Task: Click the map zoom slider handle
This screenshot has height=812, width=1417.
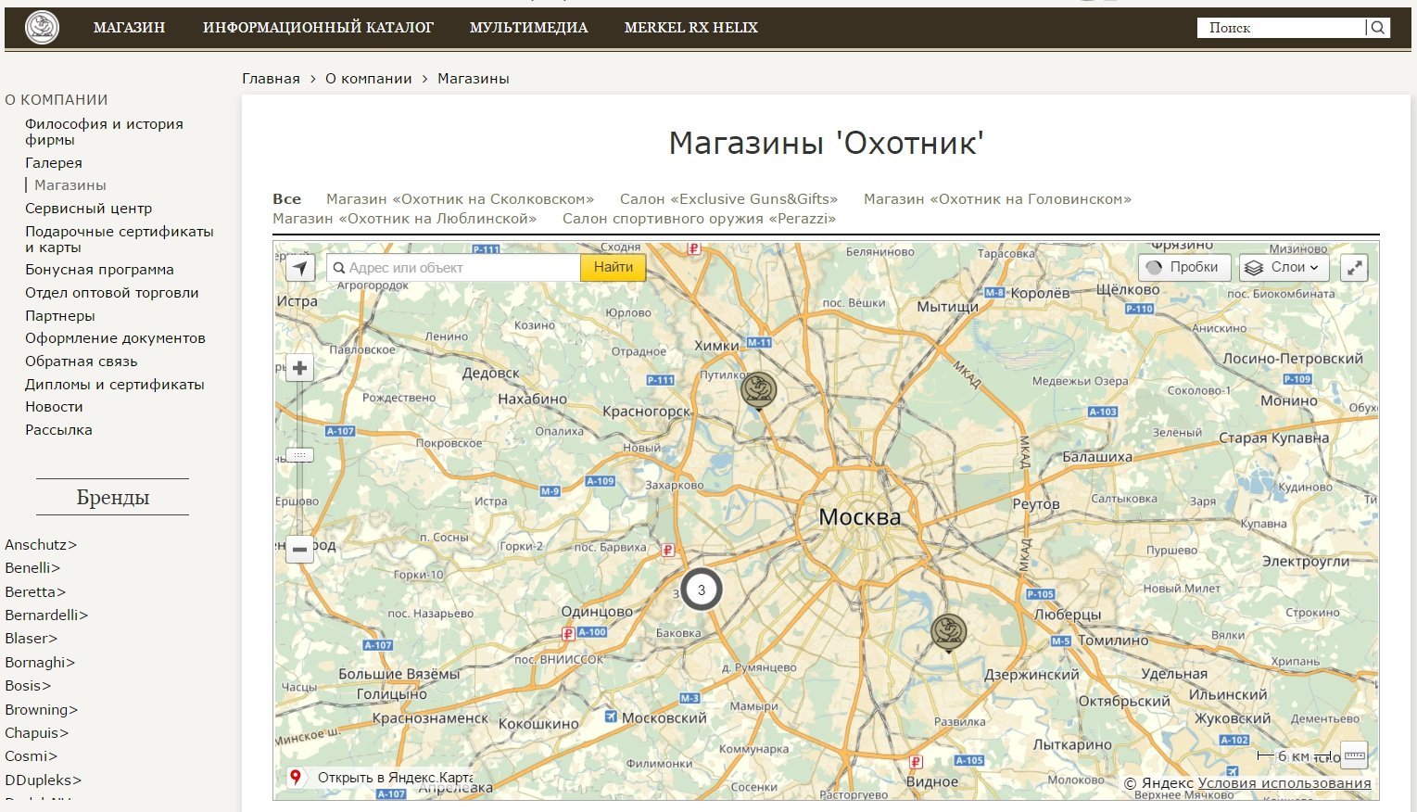Action: (299, 455)
